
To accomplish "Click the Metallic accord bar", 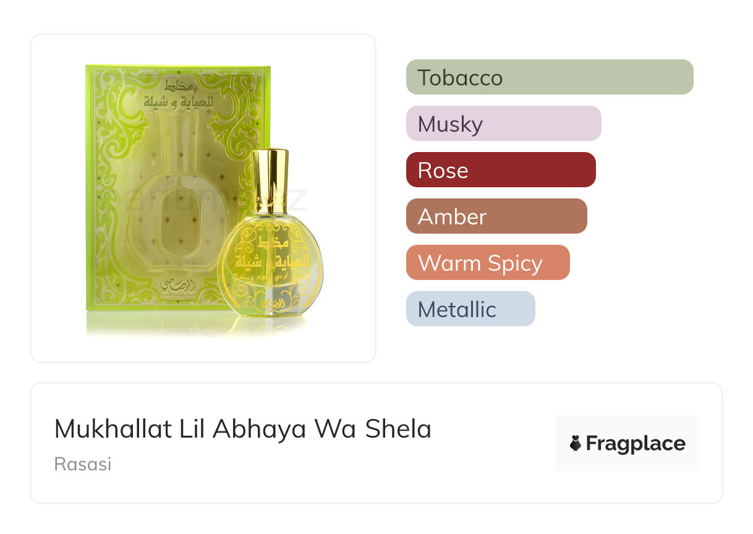I will coord(470,309).
